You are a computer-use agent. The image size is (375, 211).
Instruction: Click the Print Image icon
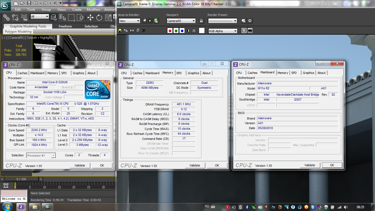tap(138, 30)
